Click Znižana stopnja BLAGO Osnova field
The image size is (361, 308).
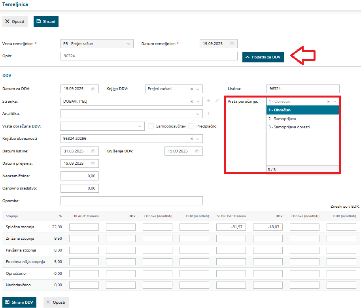(84, 239)
